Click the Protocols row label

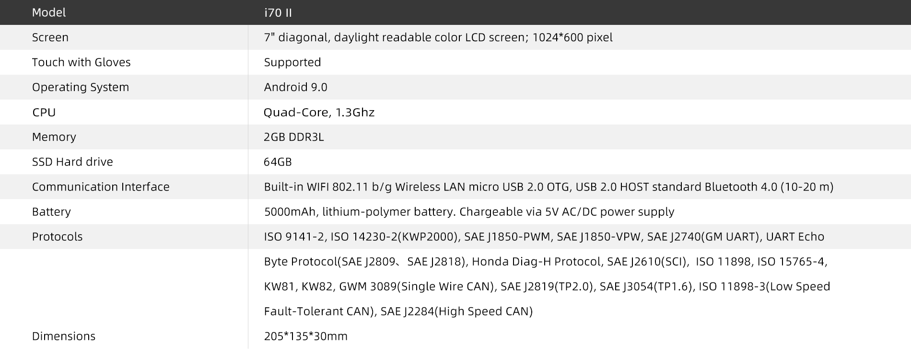click(58, 236)
